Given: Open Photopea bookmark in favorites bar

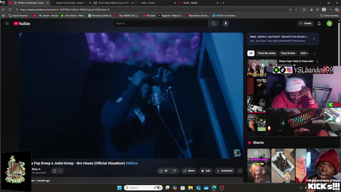Looking at the screenshot, I should [x=100, y=15].
